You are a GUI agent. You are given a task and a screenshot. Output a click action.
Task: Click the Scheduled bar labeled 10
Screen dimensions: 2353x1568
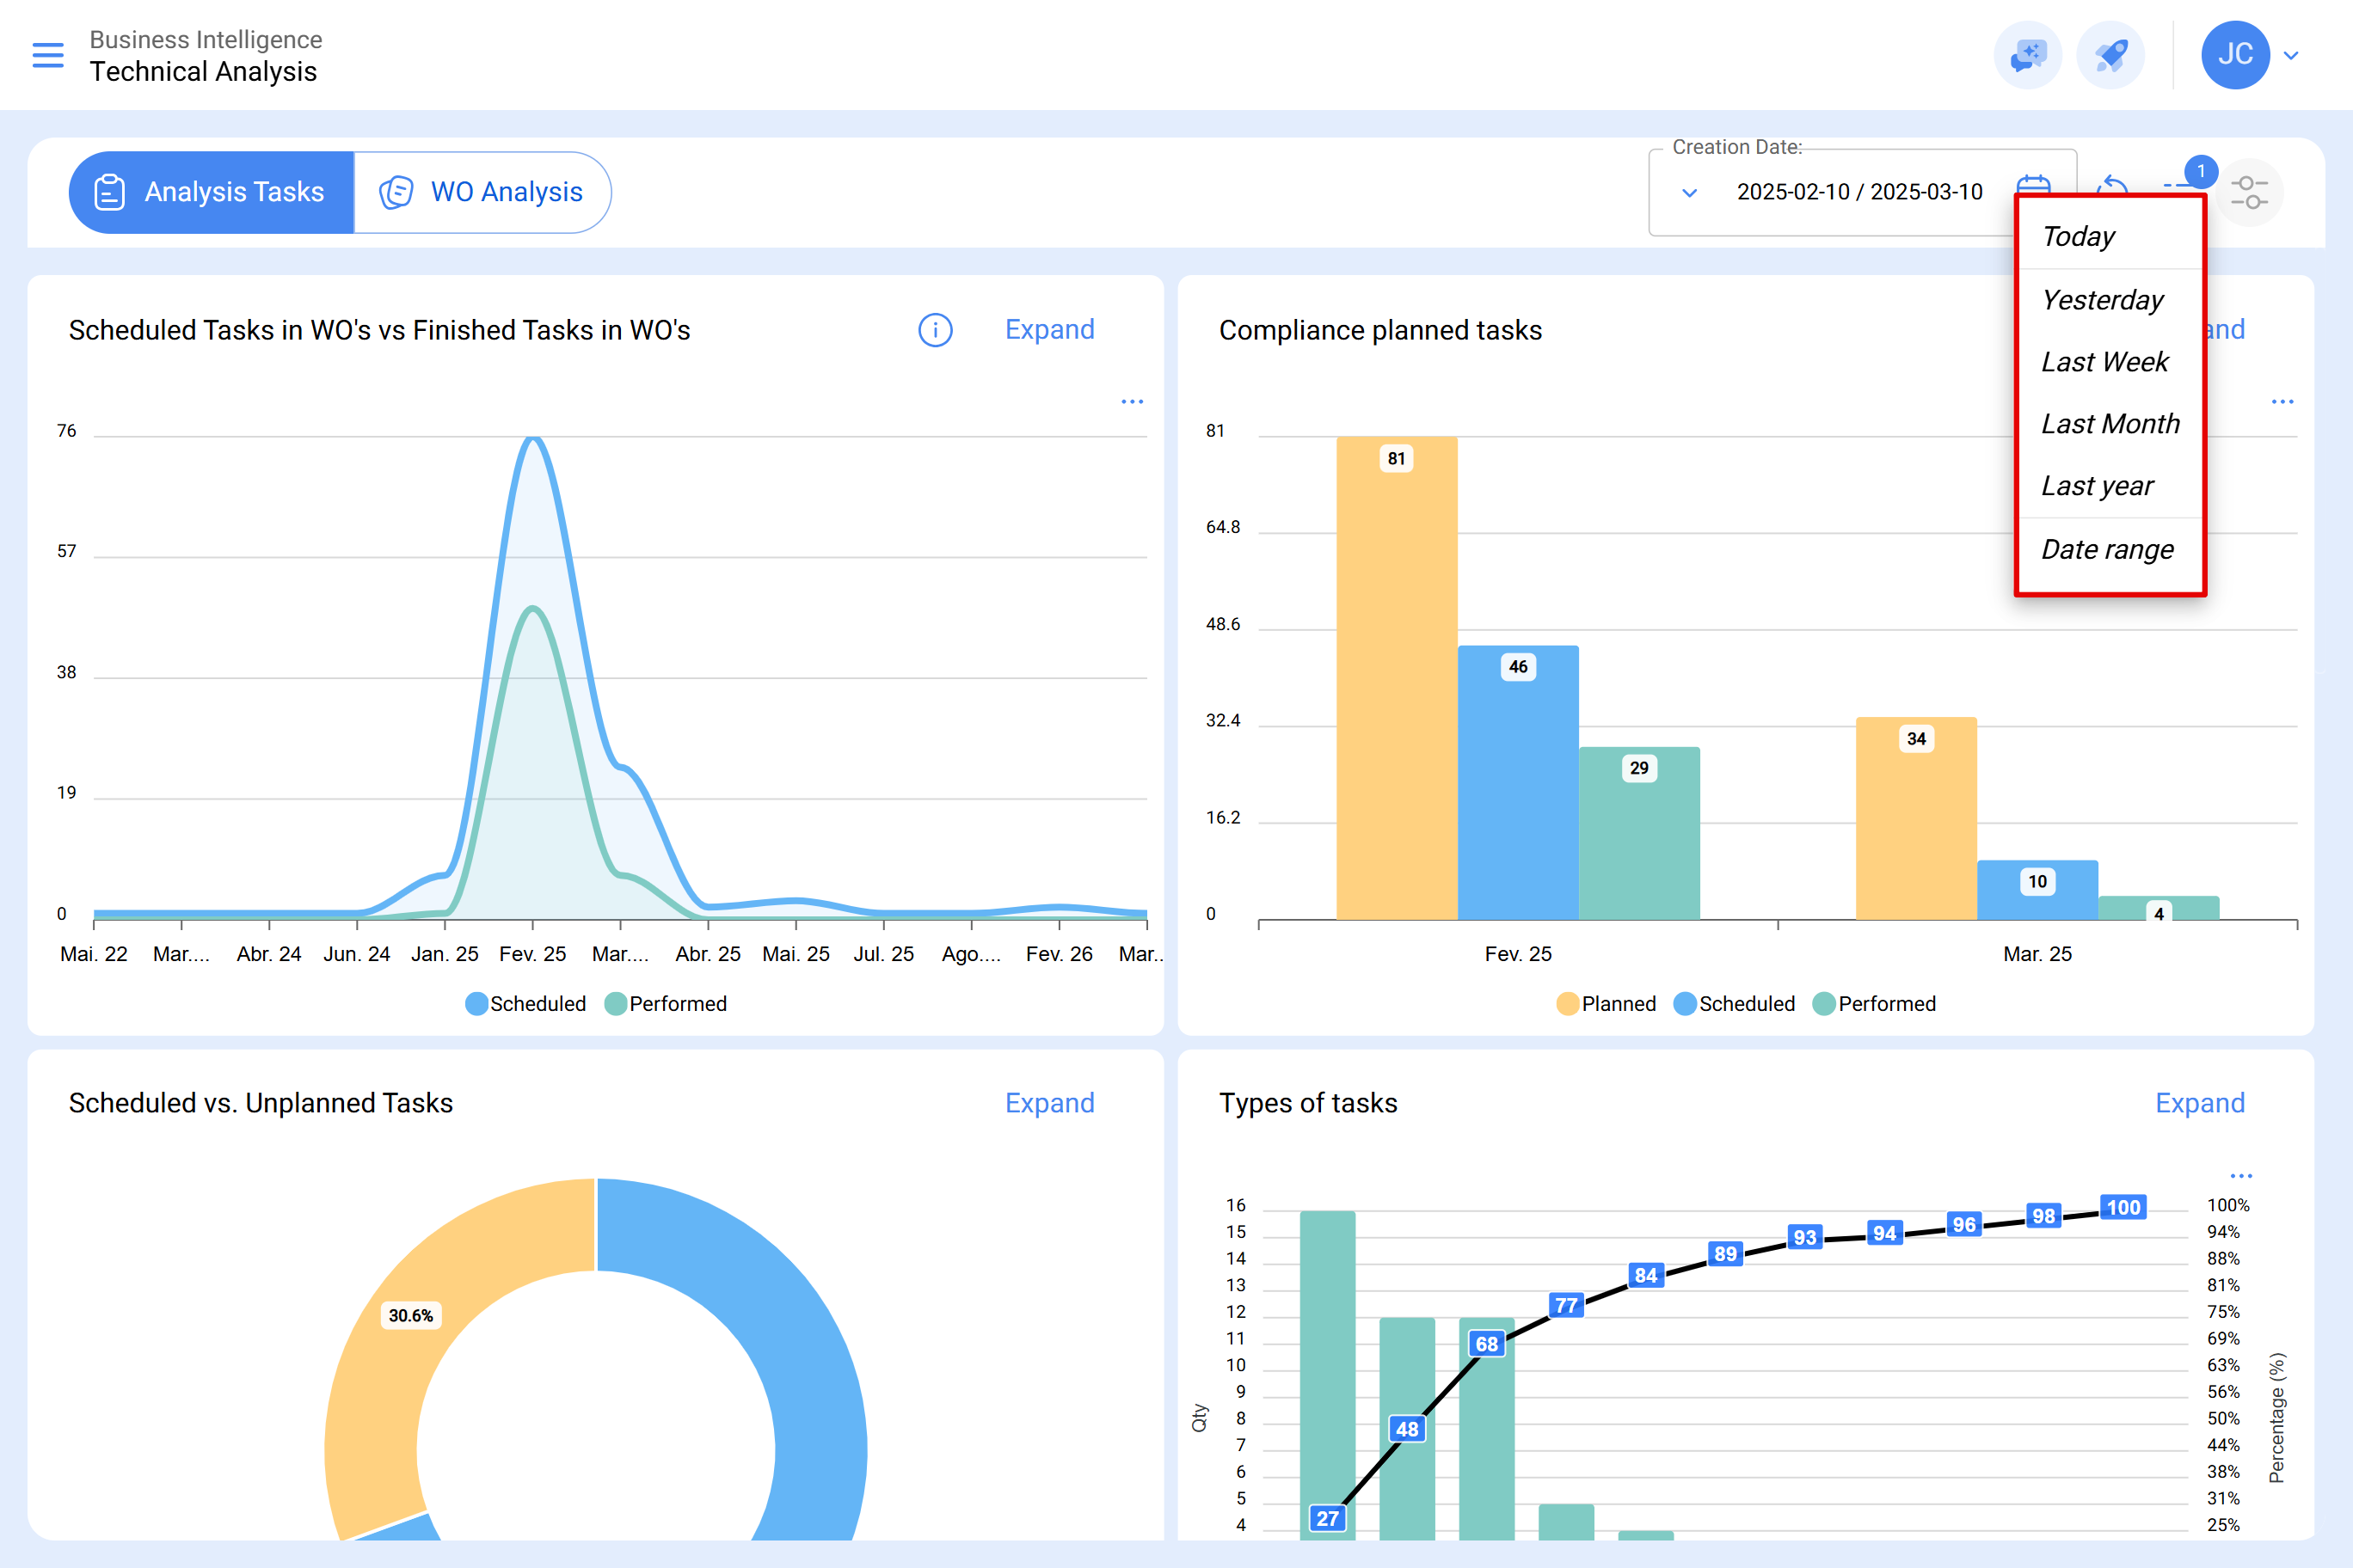tap(2037, 890)
